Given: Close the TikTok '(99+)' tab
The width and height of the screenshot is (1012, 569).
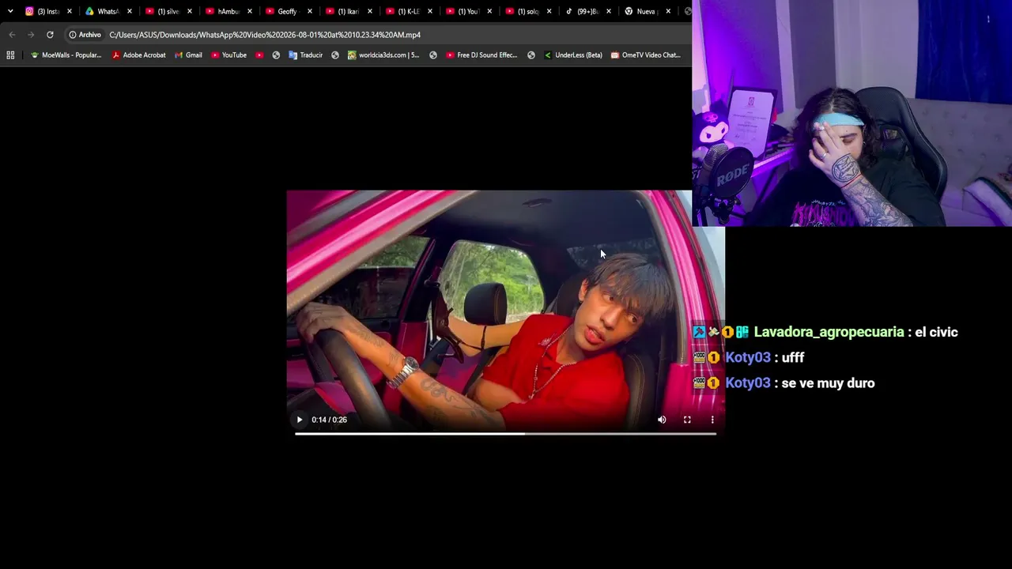Looking at the screenshot, I should click(609, 11).
